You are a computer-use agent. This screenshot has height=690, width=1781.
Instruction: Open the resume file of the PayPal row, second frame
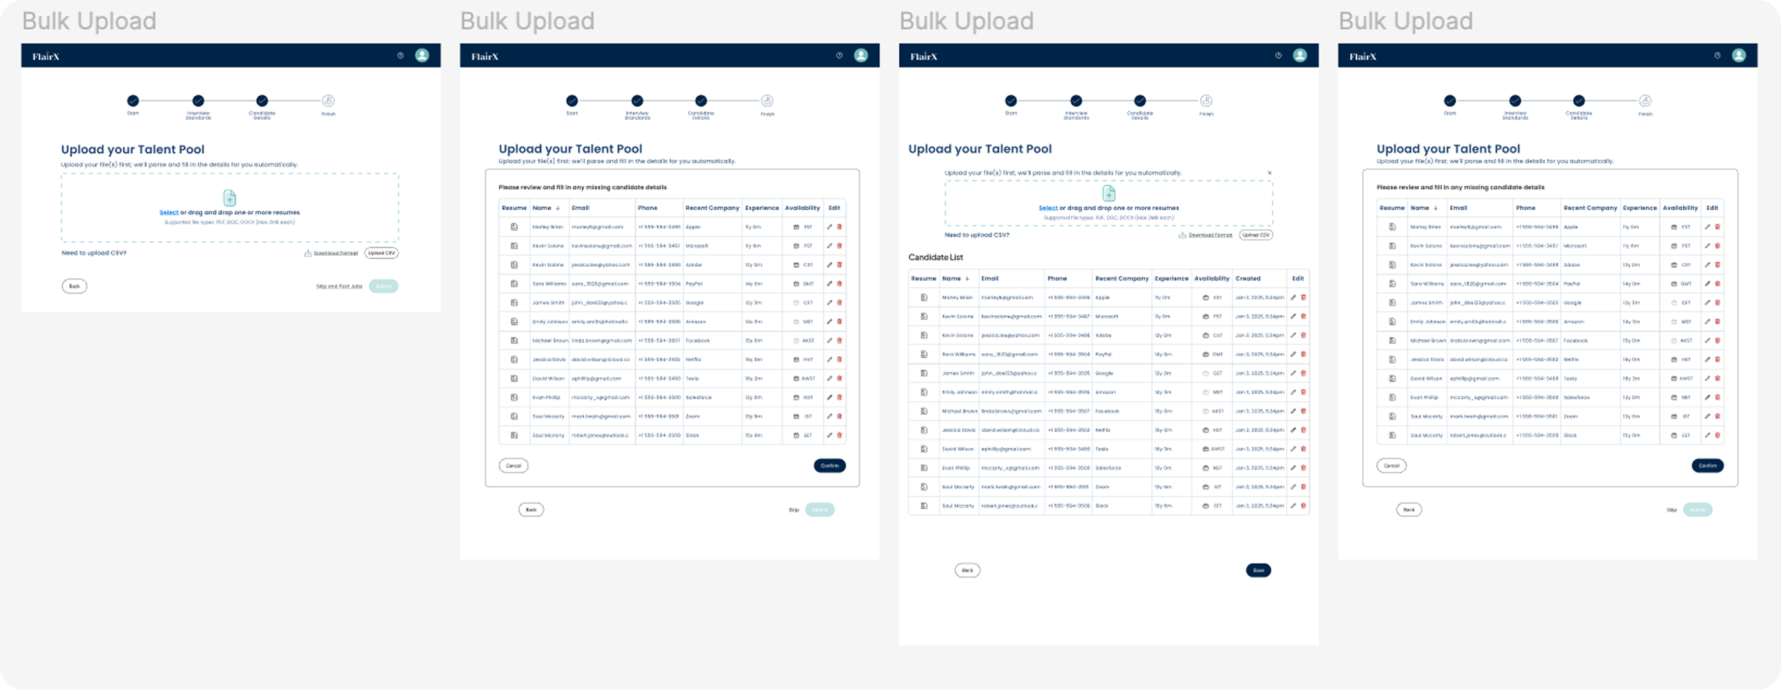(514, 283)
